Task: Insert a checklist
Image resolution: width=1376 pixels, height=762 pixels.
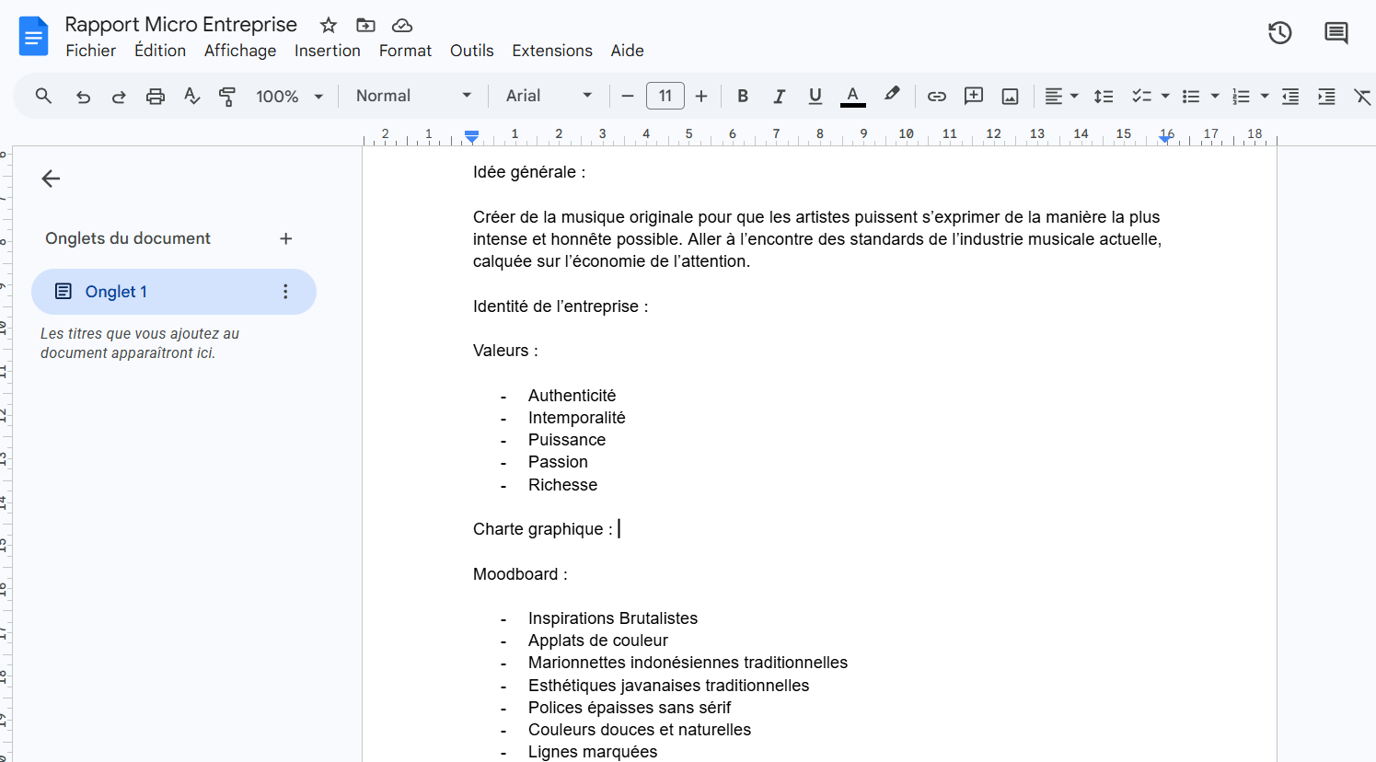Action: point(1141,96)
